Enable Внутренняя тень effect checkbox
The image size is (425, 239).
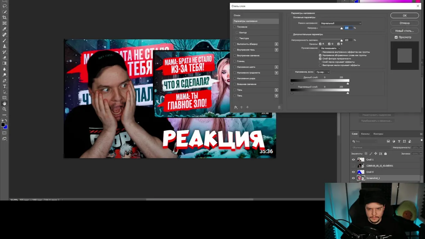coord(235,50)
